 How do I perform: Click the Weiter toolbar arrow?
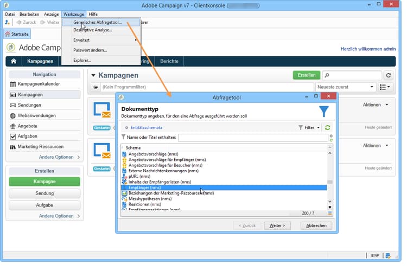click(x=49, y=22)
